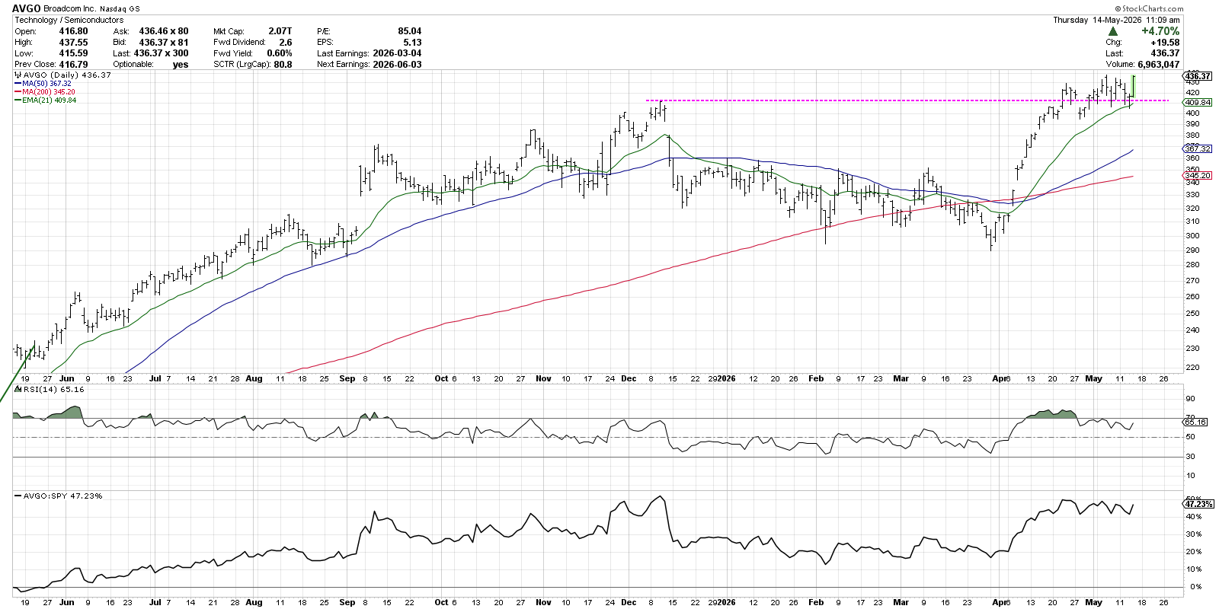1219x609 pixels.
Task: Click the RSI(14) panel marker icon
Action: click(18, 389)
